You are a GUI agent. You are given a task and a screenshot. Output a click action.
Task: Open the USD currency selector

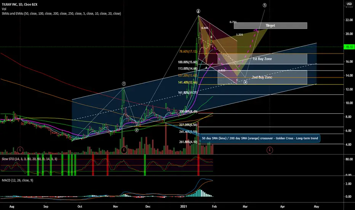click(x=349, y=4)
